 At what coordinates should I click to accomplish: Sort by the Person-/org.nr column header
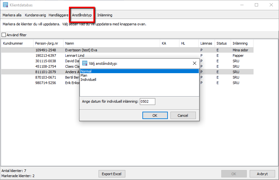tap(48, 43)
